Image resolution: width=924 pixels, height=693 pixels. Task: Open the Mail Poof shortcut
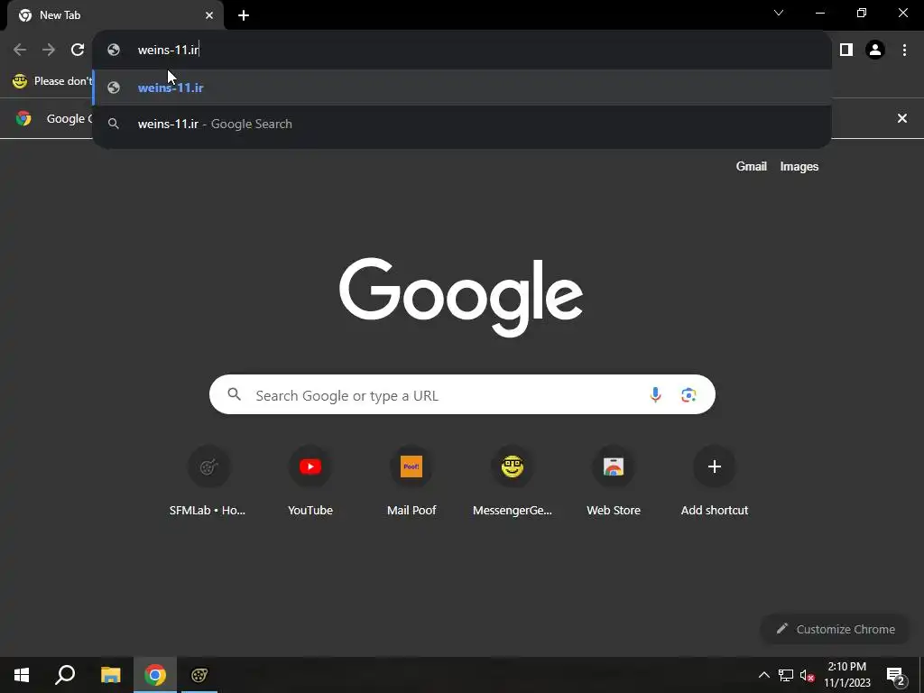(411, 481)
